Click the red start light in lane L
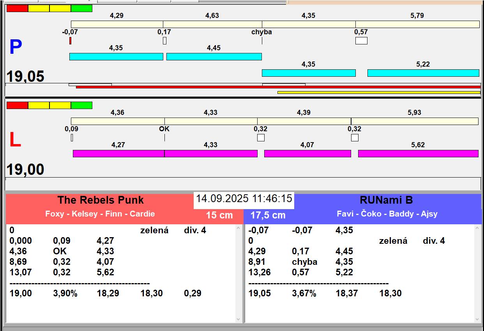The width and height of the screenshot is (484, 331). coord(17,105)
